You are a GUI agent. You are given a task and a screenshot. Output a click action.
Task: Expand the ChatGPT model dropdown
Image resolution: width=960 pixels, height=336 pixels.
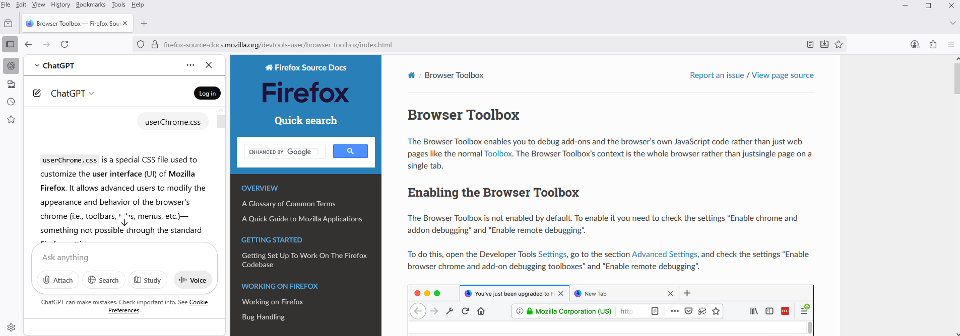tap(73, 94)
